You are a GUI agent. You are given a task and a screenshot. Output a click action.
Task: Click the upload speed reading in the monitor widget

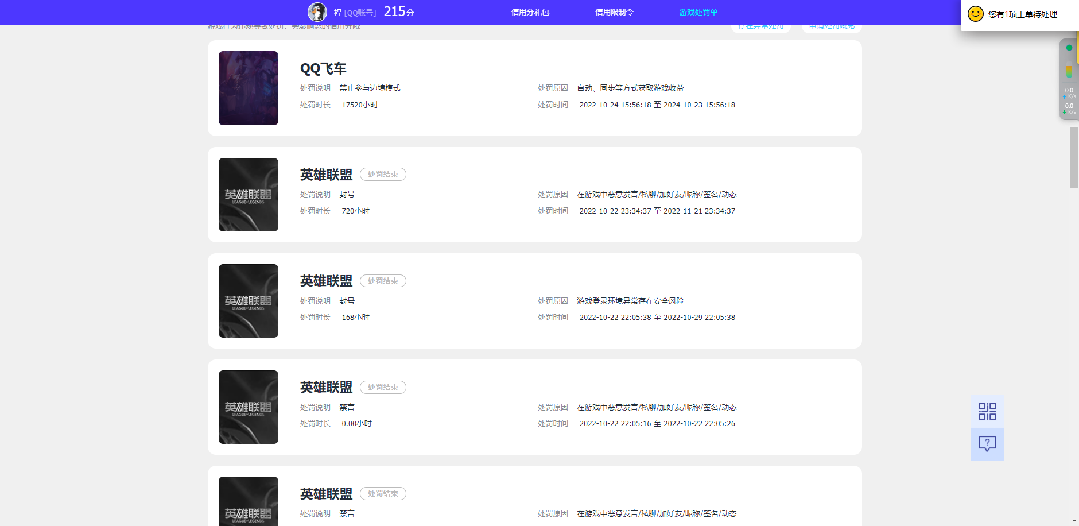click(1069, 93)
